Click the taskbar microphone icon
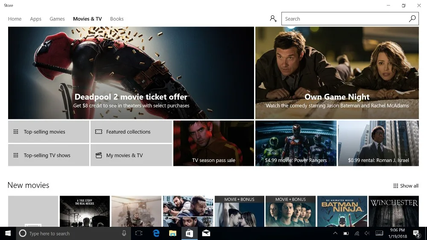Screen dimensions: 427x240 click(124, 233)
